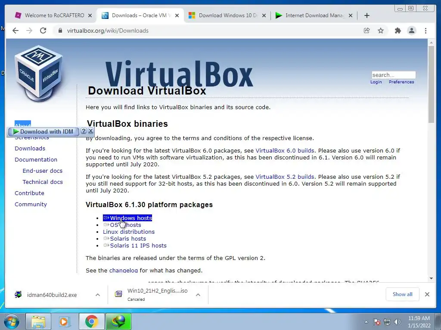Open Action Center flag icon

pyautogui.click(x=377, y=322)
